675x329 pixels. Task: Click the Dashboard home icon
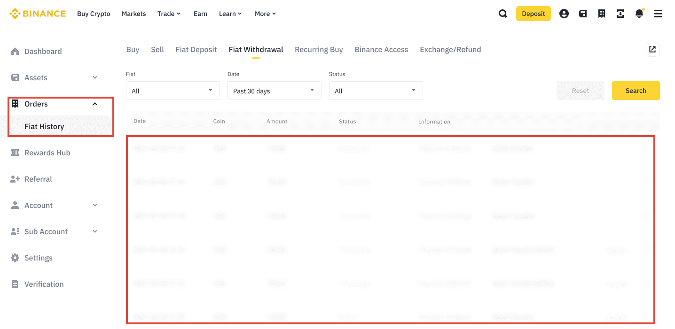[x=15, y=51]
